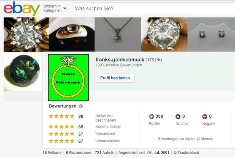Open the Bewertungen info icon
235x158 pixels.
81,106
